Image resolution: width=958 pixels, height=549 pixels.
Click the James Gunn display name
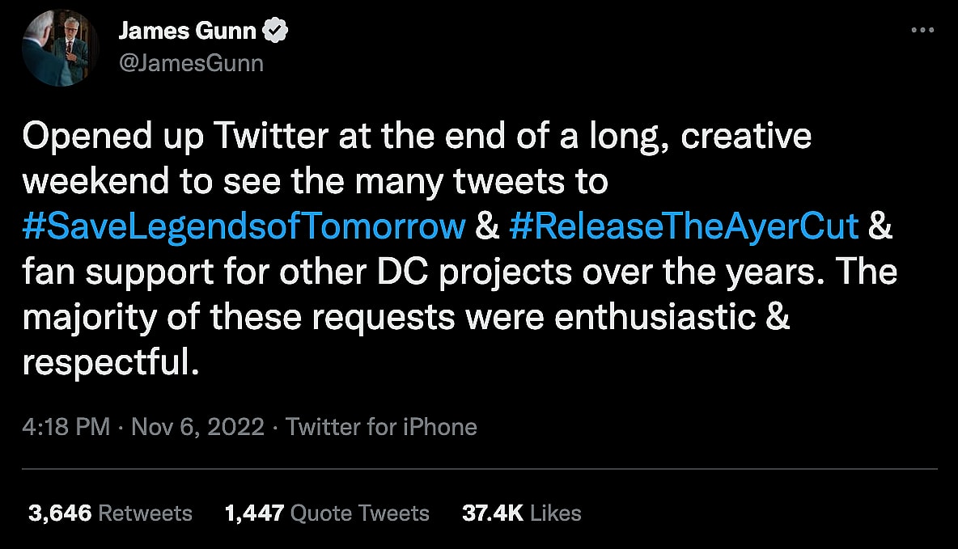click(187, 32)
